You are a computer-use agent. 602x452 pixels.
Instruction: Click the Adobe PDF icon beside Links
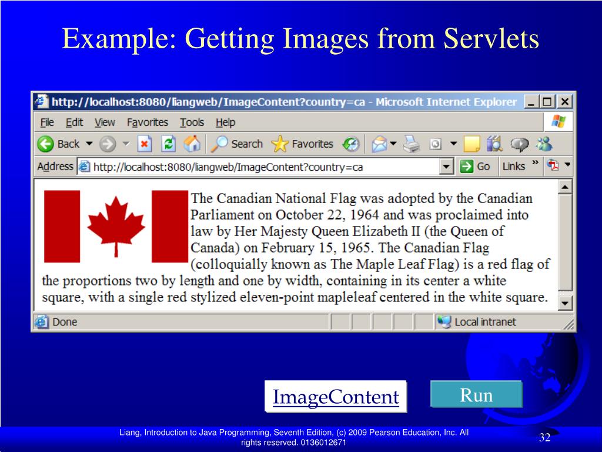click(x=553, y=165)
